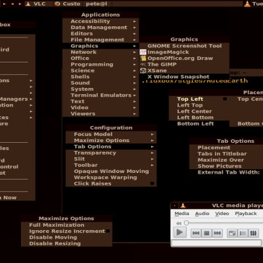Click the VLC cone icon in the system tray

247,4
